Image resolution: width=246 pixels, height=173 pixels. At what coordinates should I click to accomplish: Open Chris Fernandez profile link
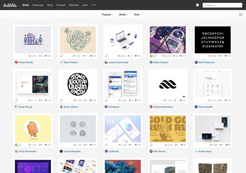coord(27,151)
